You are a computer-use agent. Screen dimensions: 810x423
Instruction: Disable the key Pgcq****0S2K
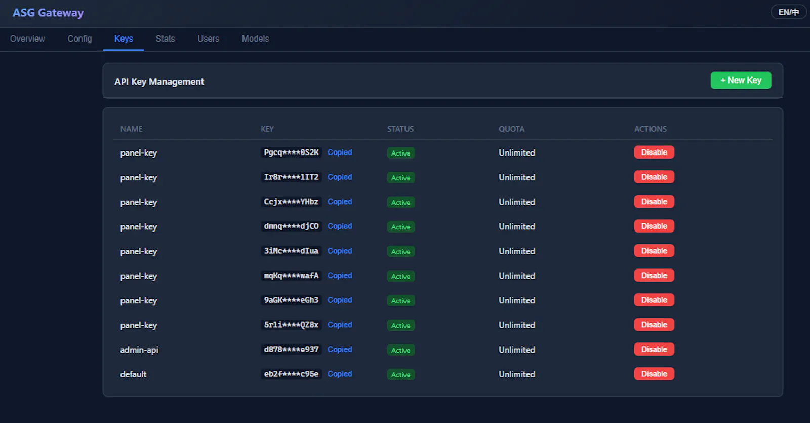coord(654,152)
